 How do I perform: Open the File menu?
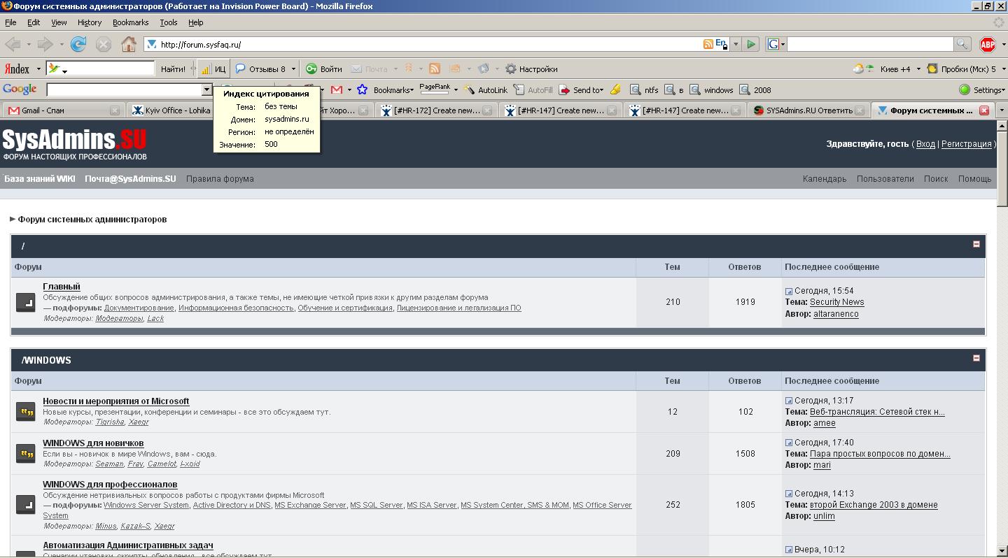tap(10, 22)
